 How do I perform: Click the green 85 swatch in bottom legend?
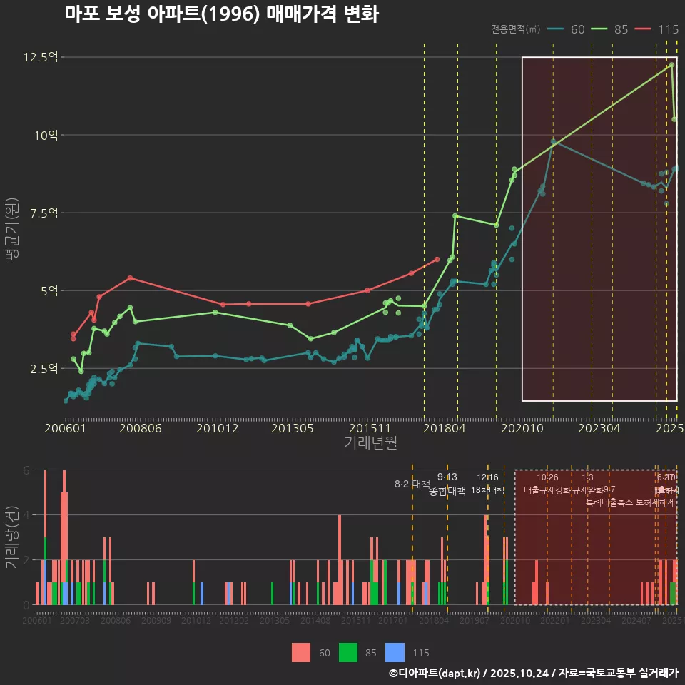point(348,652)
